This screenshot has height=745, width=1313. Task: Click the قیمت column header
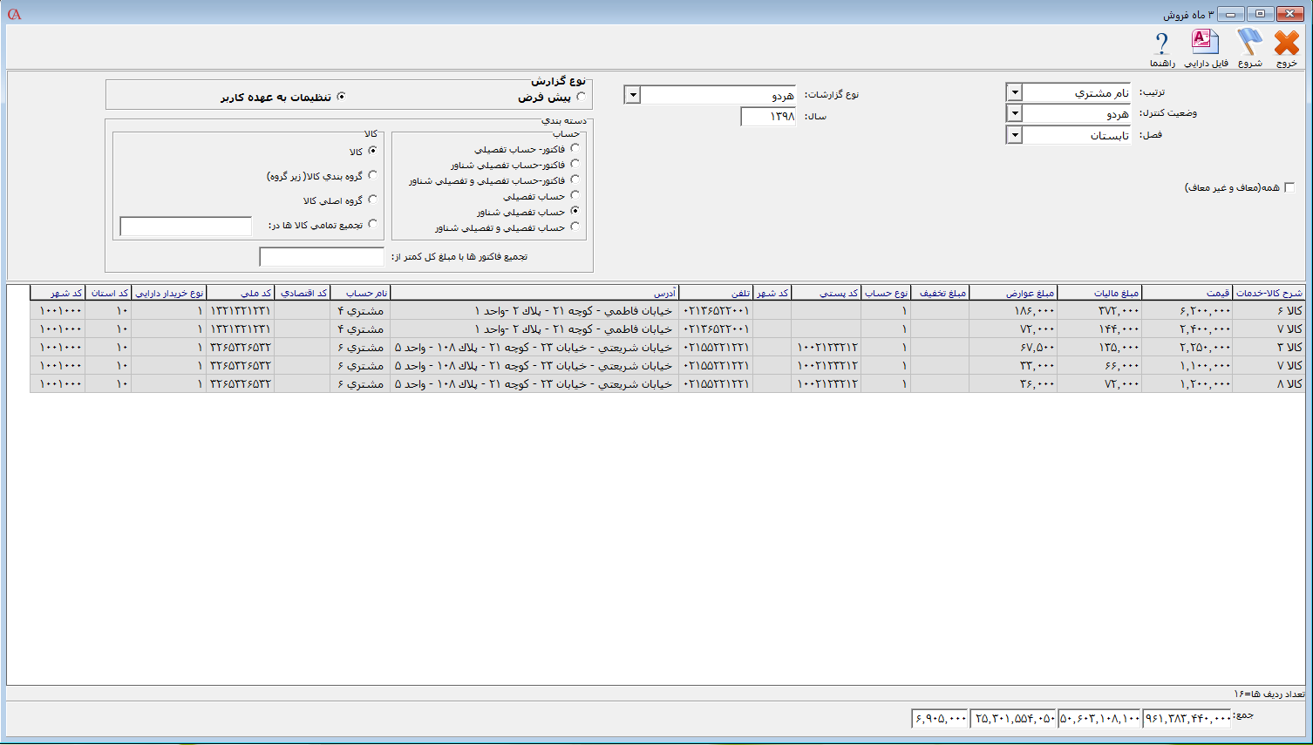click(x=1187, y=293)
